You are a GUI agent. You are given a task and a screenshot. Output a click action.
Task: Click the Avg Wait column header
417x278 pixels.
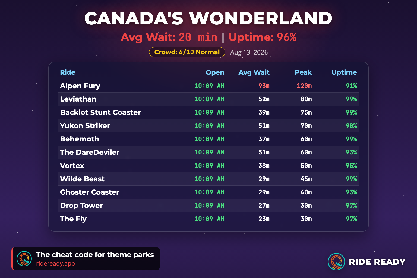point(254,72)
